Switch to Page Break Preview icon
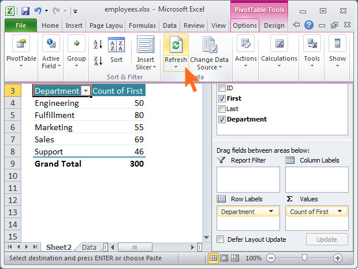 click(234, 258)
